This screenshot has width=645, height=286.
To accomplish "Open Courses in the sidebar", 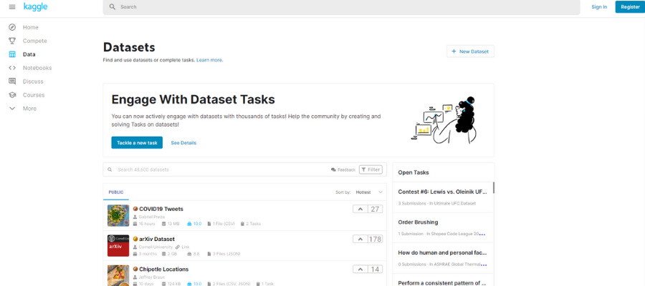I will pos(34,95).
